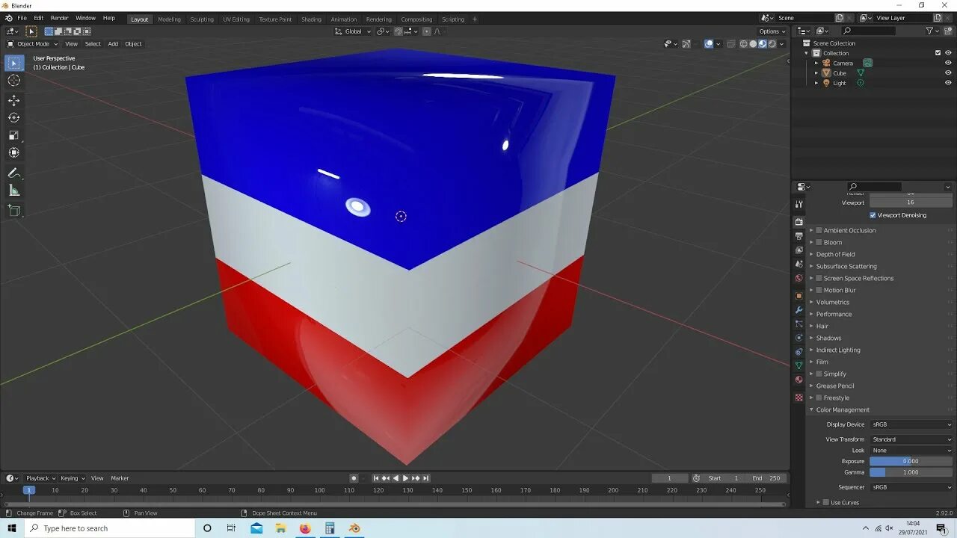Image resolution: width=957 pixels, height=538 pixels.
Task: Open the Display Device dropdown
Action: tap(911, 424)
